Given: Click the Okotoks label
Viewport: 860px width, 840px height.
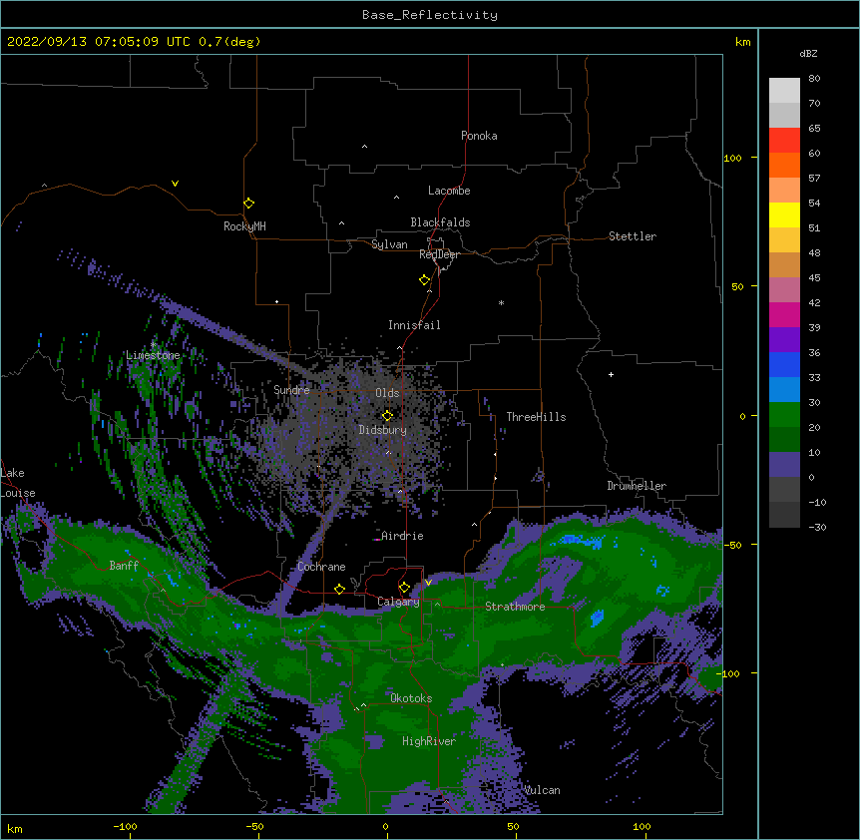Looking at the screenshot, I should point(411,698).
